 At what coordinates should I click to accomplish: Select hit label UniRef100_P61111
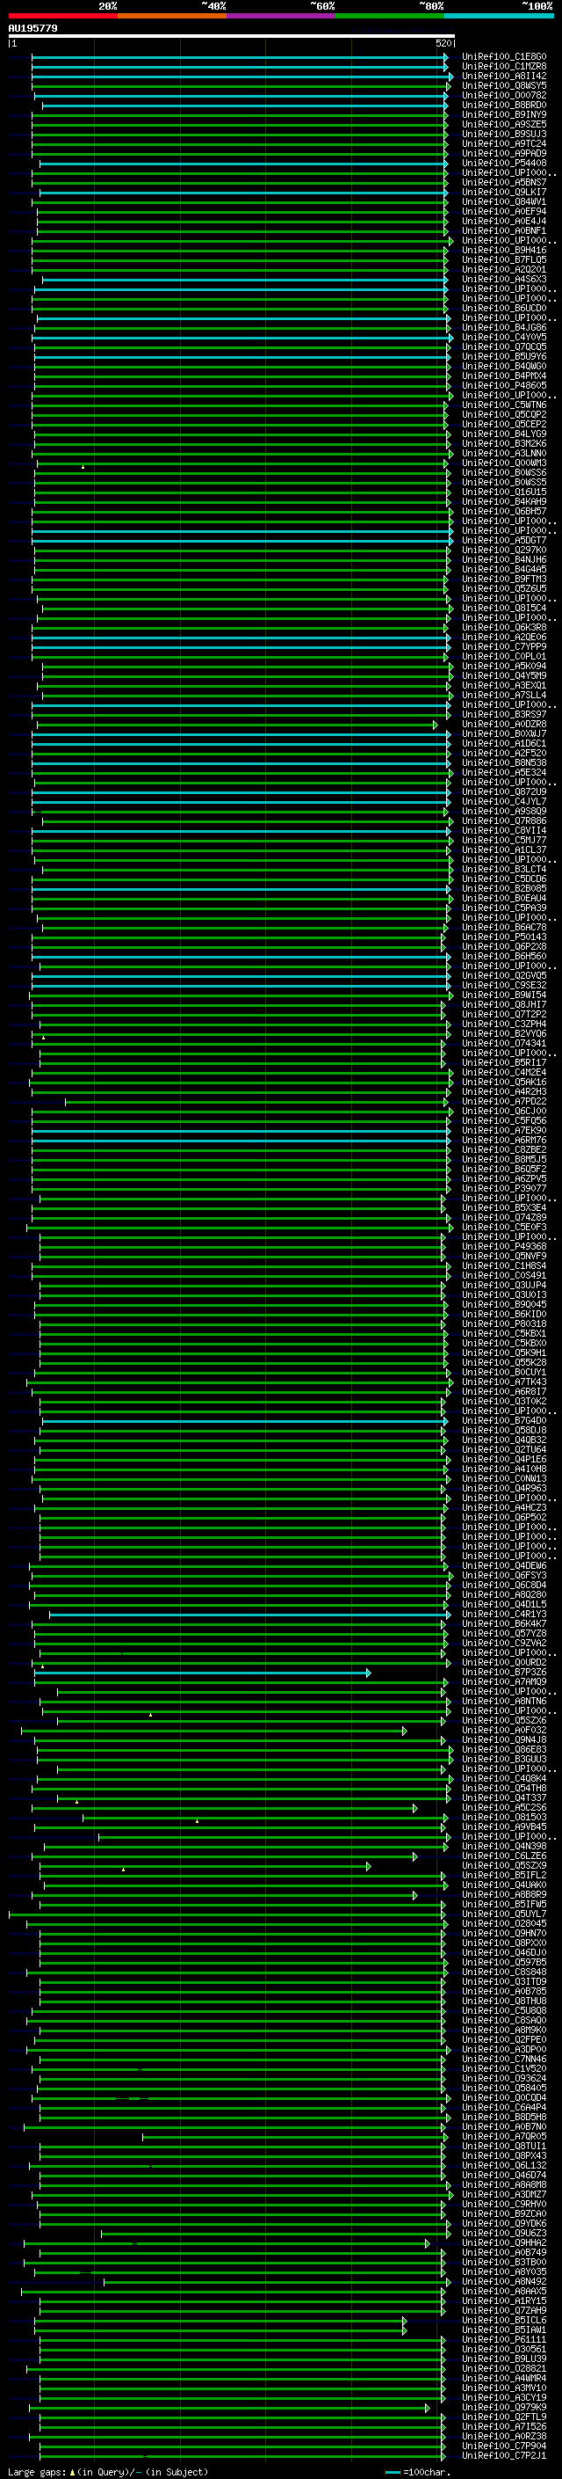pyautogui.click(x=503, y=2340)
